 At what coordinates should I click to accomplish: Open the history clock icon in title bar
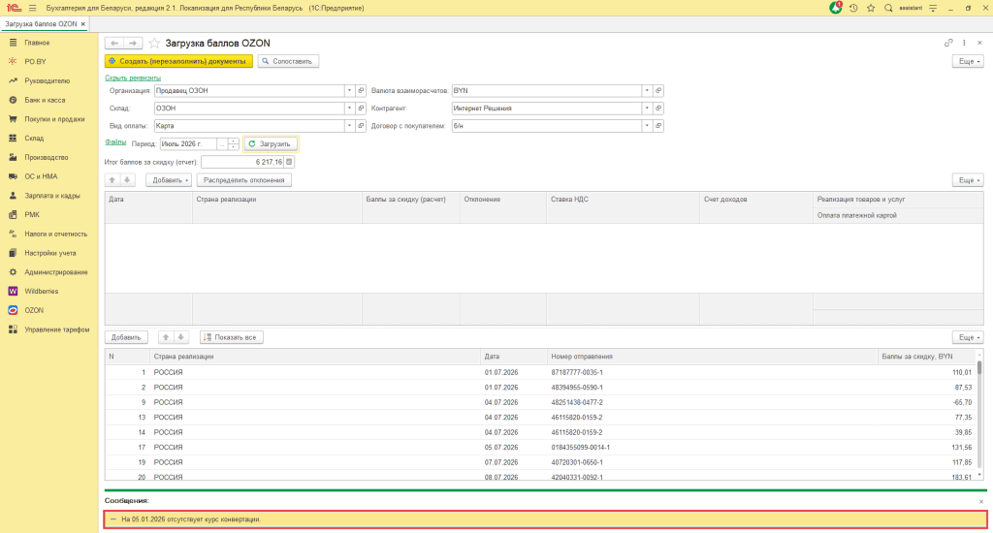coord(853,8)
